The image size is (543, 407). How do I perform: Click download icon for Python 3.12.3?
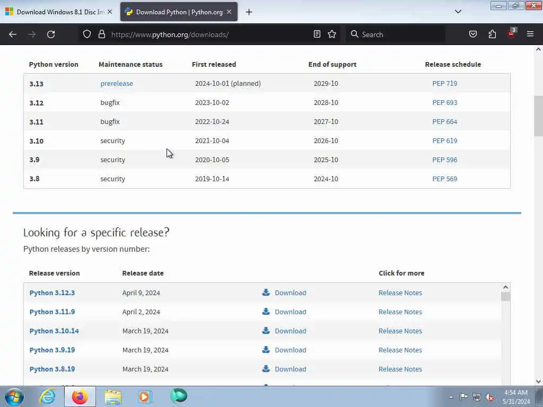click(266, 293)
